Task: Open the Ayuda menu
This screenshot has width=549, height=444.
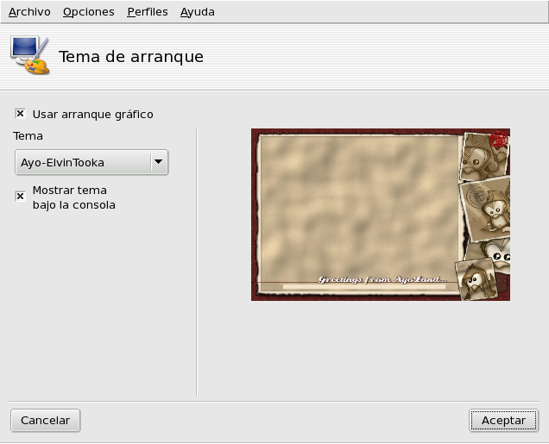Action: point(198,12)
